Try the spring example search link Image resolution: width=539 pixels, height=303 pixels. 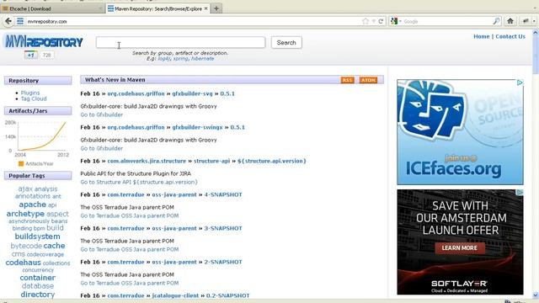point(180,59)
